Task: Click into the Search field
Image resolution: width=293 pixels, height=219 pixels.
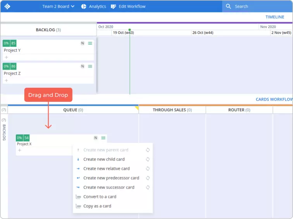Action: click(260, 6)
